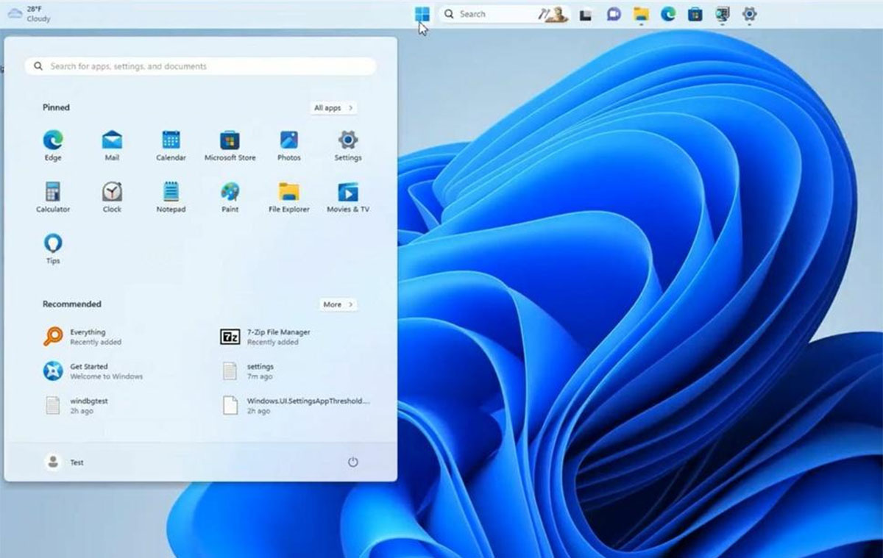Launch Notepad from pinned apps

[171, 197]
